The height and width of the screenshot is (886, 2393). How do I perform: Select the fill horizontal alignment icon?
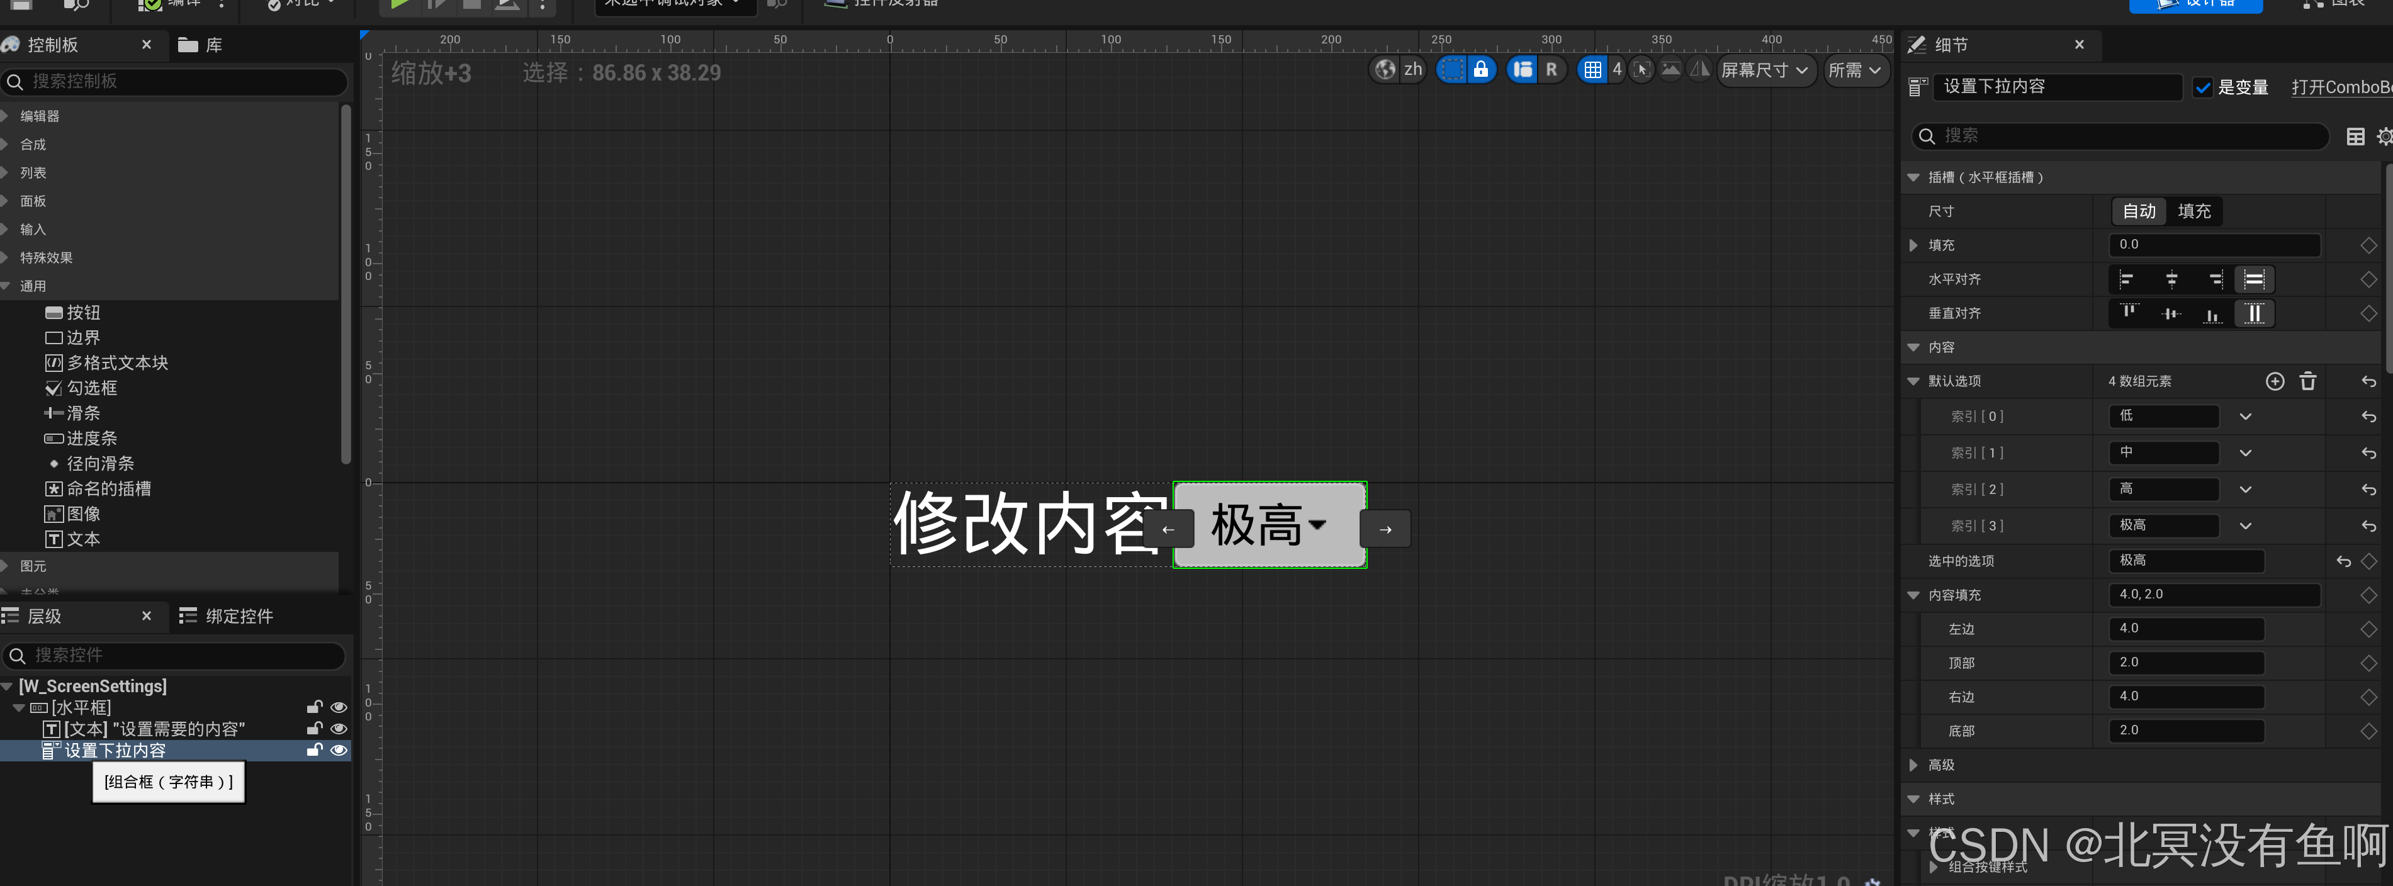tap(2254, 279)
